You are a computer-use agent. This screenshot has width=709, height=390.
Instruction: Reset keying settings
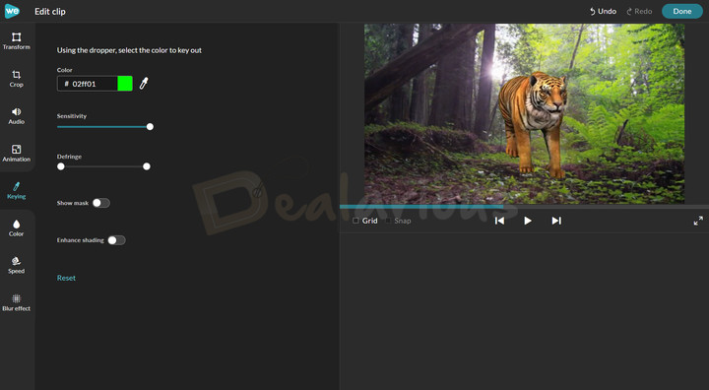[66, 278]
